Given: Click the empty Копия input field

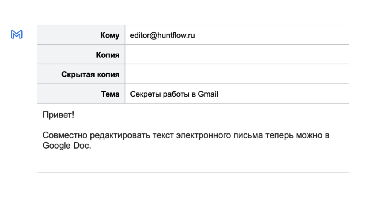Looking at the screenshot, I should point(237,55).
